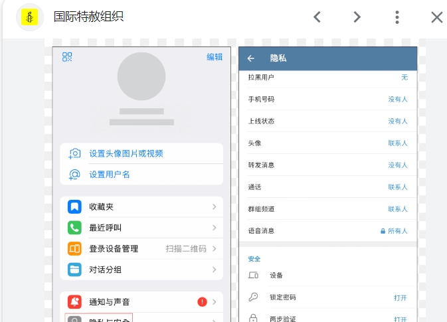Click the blue folder 对话分组 icon

[74, 270]
